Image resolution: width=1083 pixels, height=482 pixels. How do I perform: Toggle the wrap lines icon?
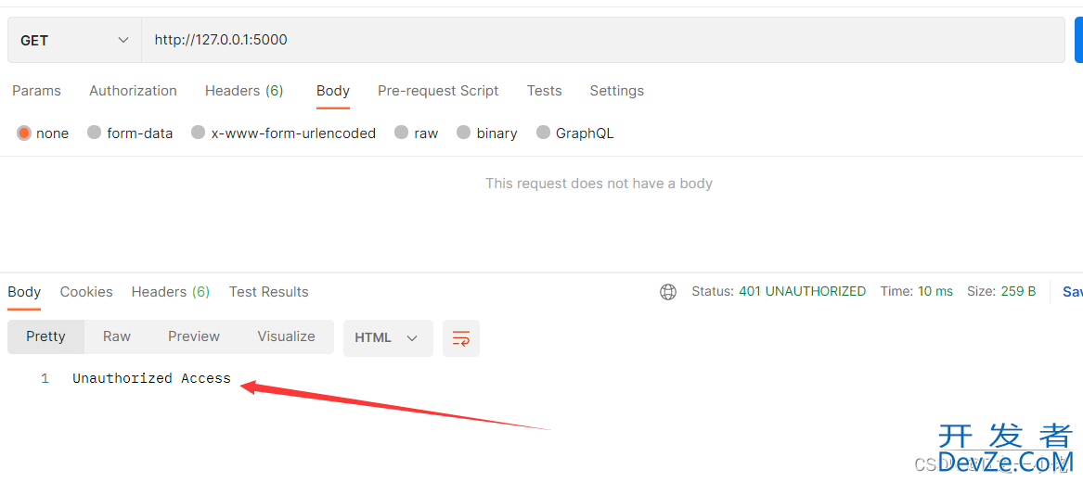[x=460, y=338]
